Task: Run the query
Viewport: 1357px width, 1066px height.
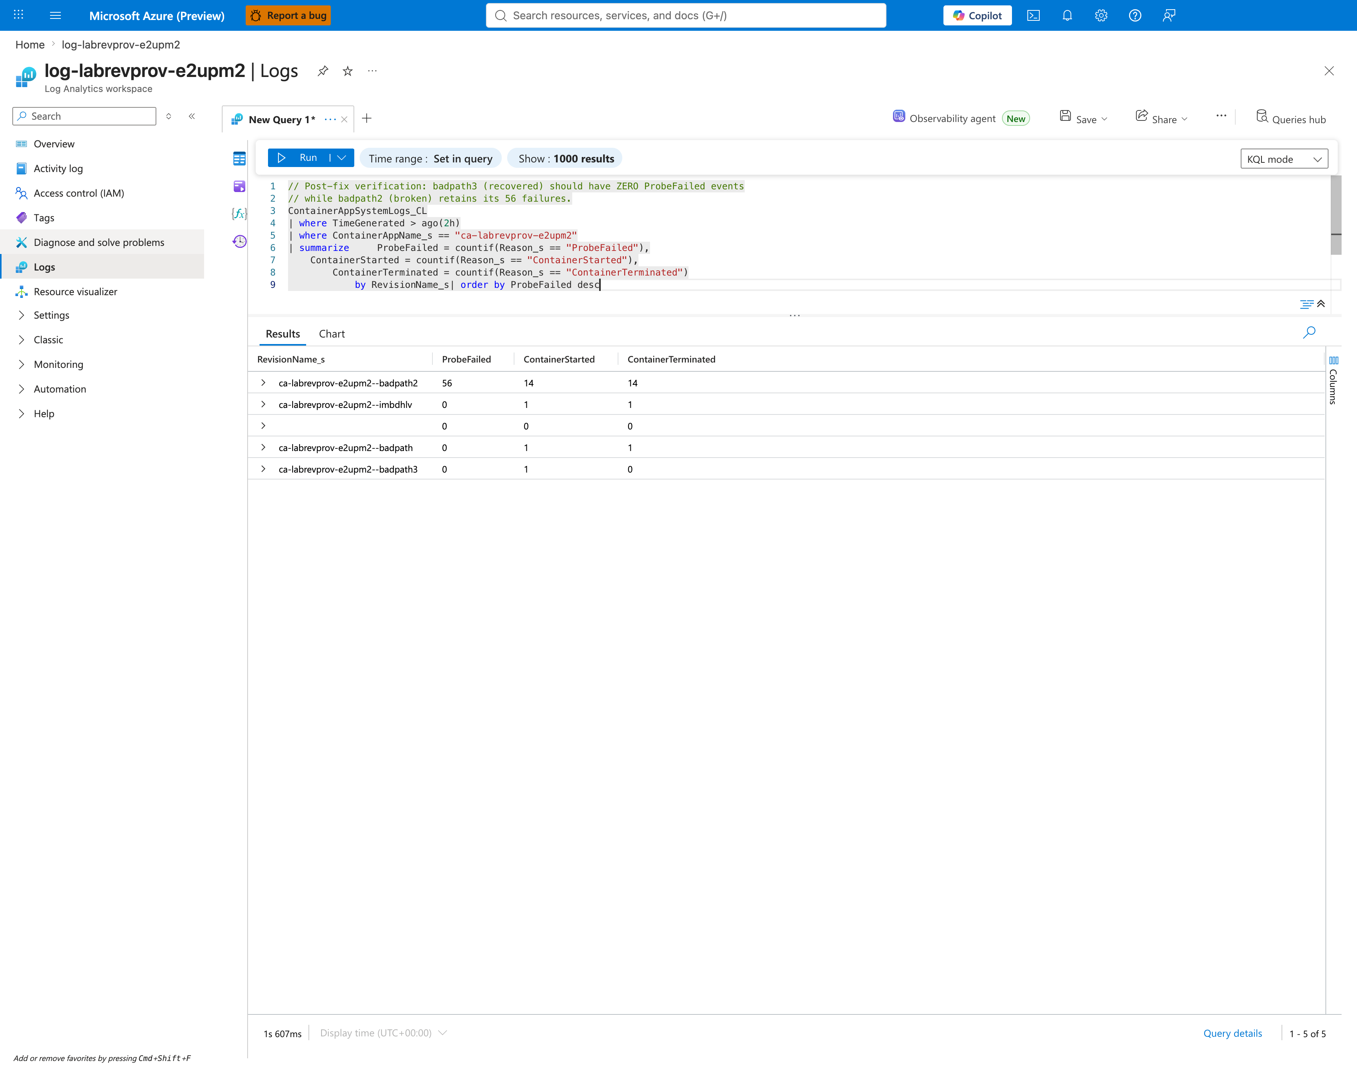Action: tap(298, 158)
